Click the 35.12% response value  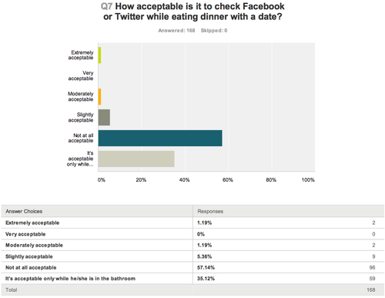pyautogui.click(x=206, y=279)
